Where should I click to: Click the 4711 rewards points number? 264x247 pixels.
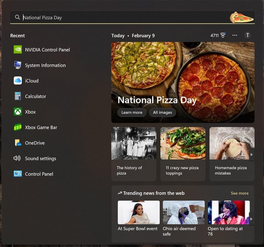214,35
